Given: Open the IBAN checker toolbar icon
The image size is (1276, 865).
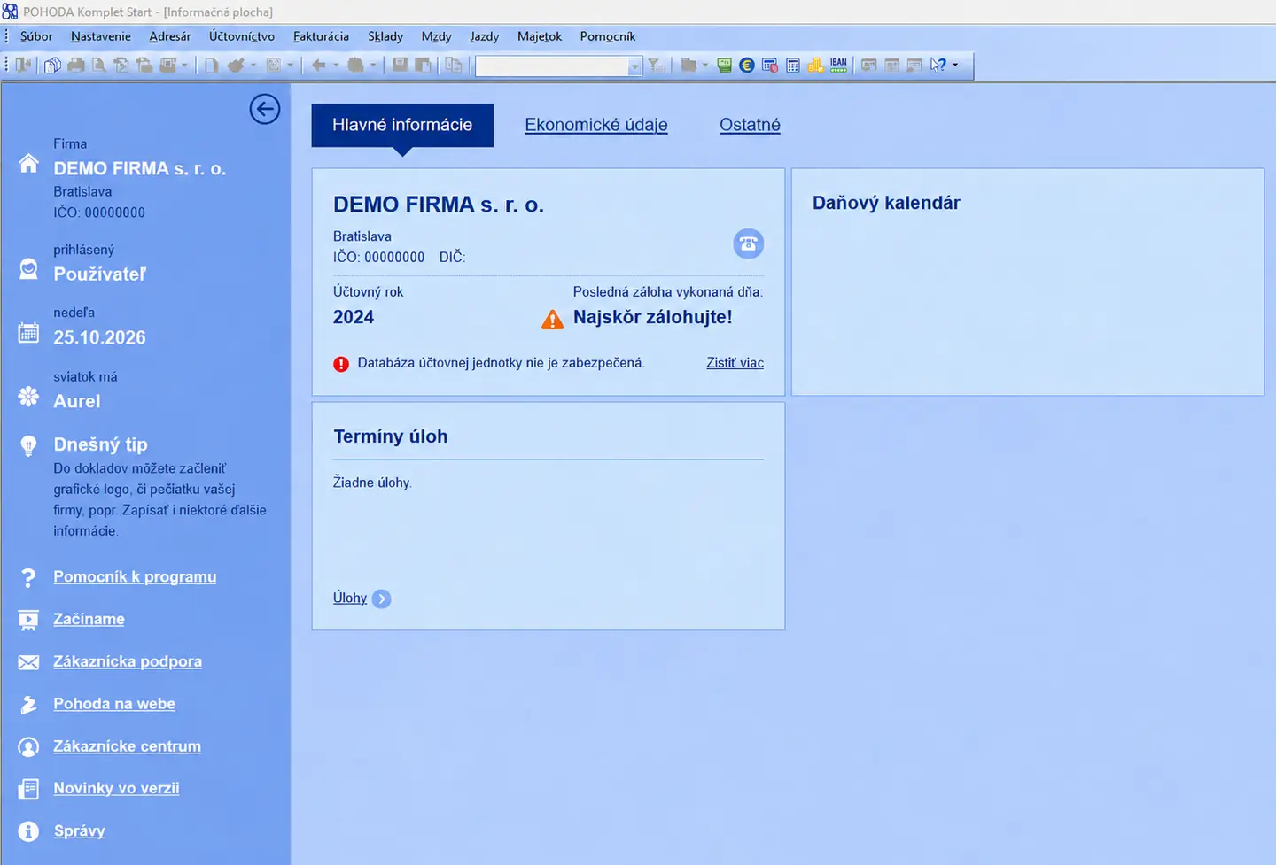Looking at the screenshot, I should (x=838, y=65).
